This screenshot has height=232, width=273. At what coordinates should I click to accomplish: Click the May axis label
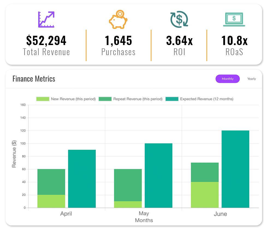point(144,213)
